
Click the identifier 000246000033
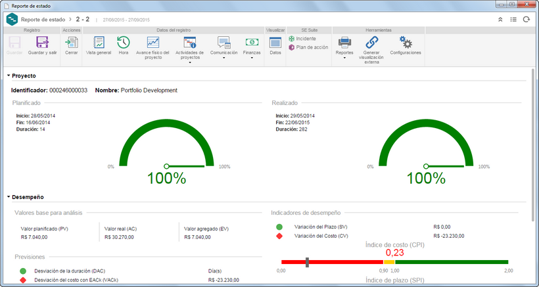coord(68,91)
